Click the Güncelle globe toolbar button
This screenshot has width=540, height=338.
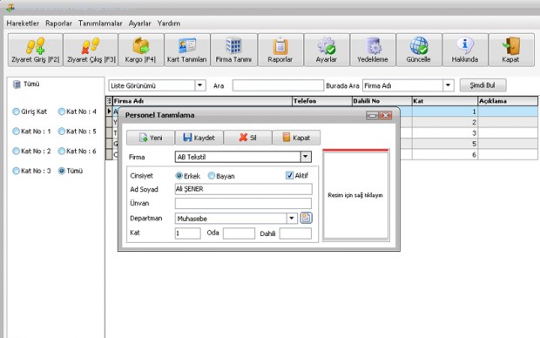click(419, 50)
